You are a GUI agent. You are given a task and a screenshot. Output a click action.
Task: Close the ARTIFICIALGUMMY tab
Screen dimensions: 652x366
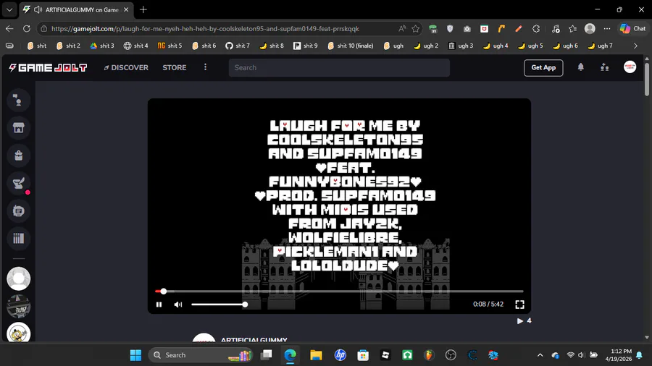pos(126,9)
